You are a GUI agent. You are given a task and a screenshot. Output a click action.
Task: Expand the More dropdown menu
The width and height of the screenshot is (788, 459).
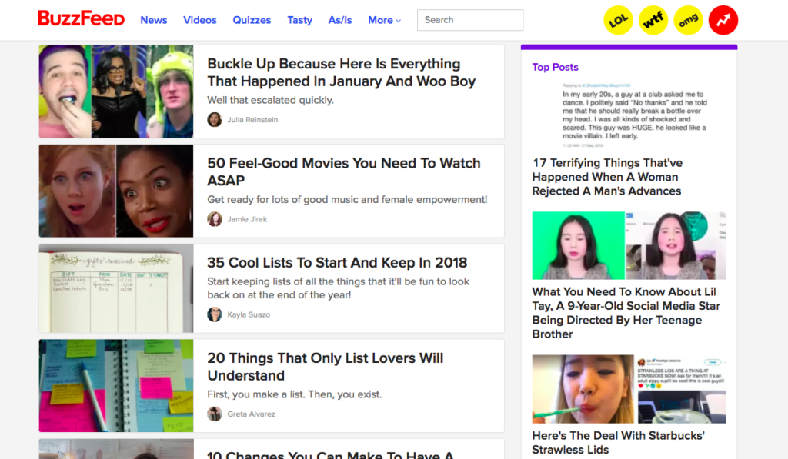pos(385,20)
